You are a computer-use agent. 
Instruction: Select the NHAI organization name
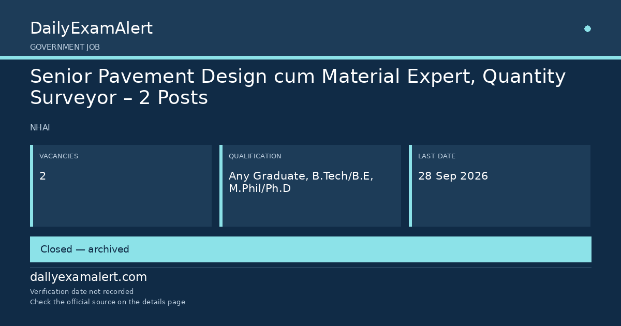[40, 128]
